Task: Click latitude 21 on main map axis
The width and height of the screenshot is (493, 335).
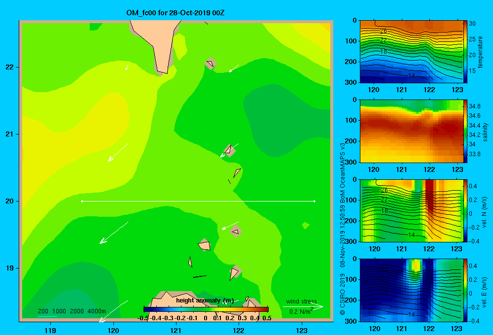Action: point(10,134)
